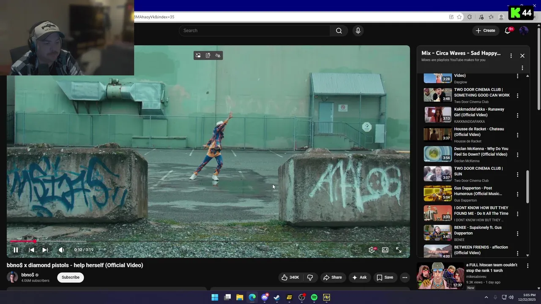
Task: Select Declan McKenna thumbnail in playlist
Action: tap(438, 154)
